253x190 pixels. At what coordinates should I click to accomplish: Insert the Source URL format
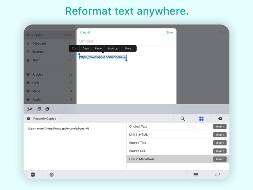220,151
